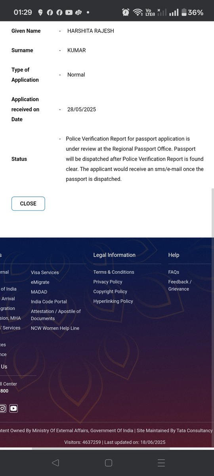Tap the Status field label
Image resolution: width=214 pixels, height=476 pixels.
pyautogui.click(x=19, y=159)
